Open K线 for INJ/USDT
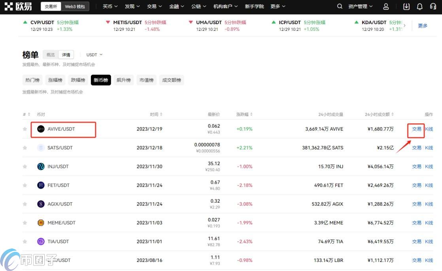The height and width of the screenshot is (271, 442). 429,166
